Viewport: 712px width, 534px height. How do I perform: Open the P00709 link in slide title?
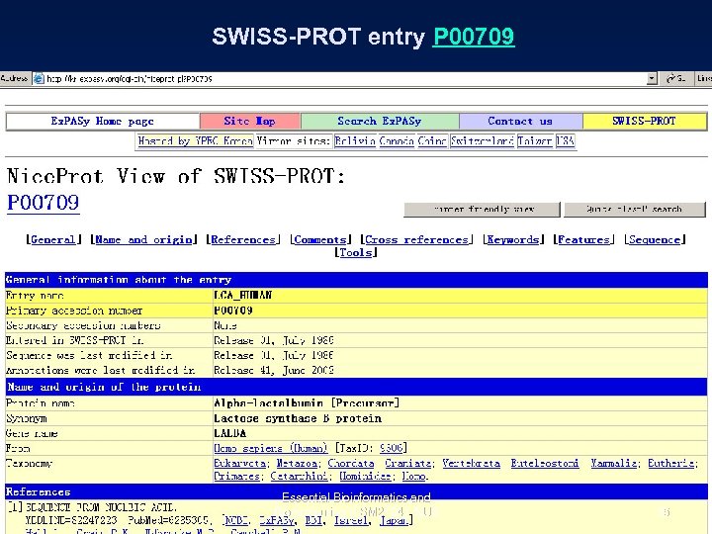[474, 37]
